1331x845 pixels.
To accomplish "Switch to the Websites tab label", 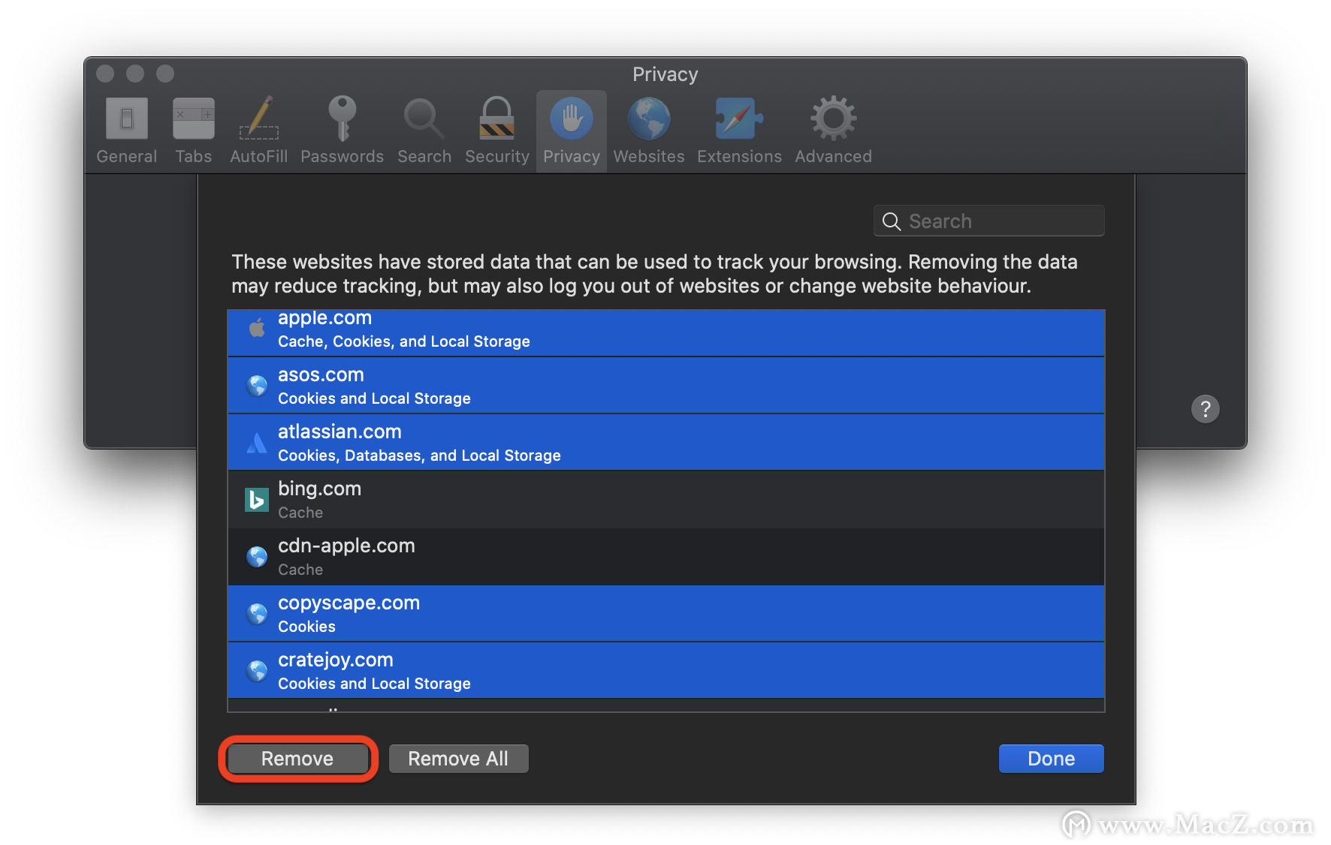I will tap(649, 156).
